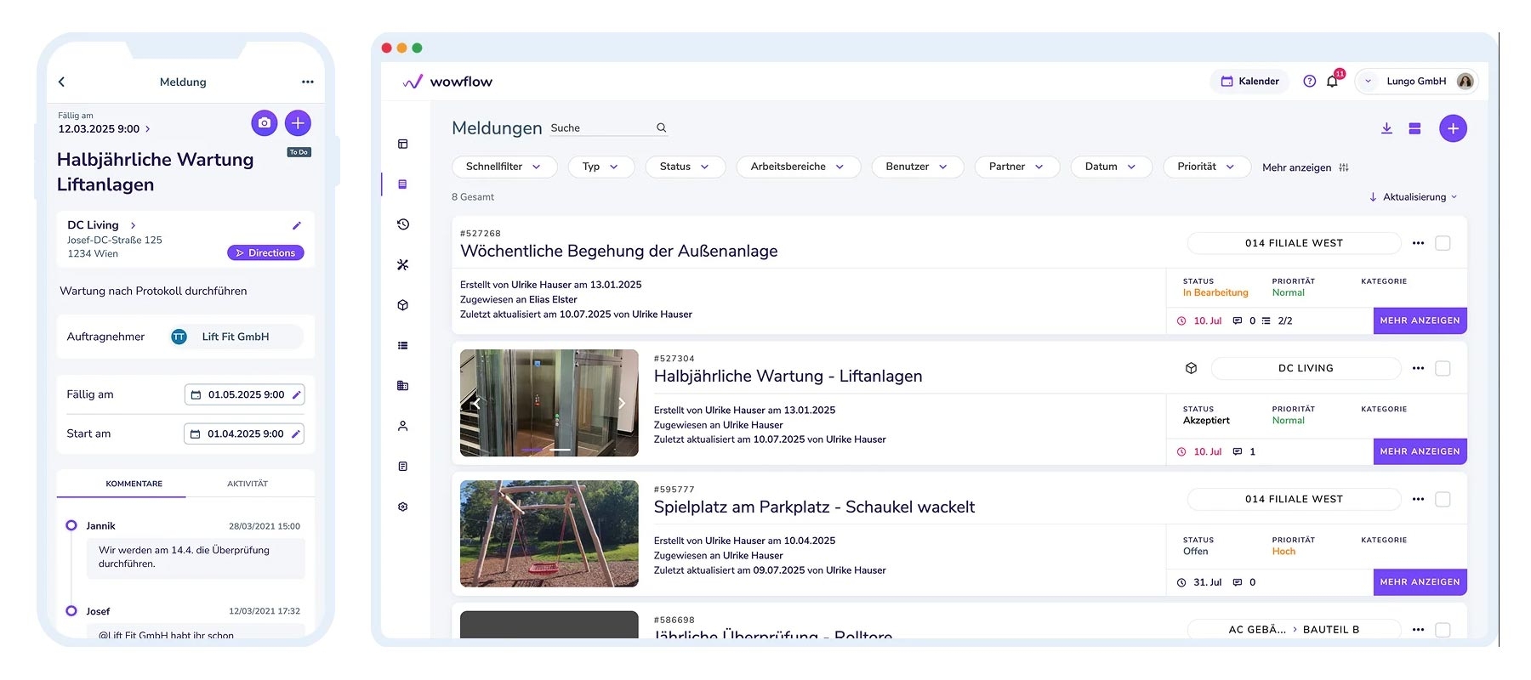The image size is (1531, 680).
Task: Open the history icon in sidebar
Action: tap(403, 224)
